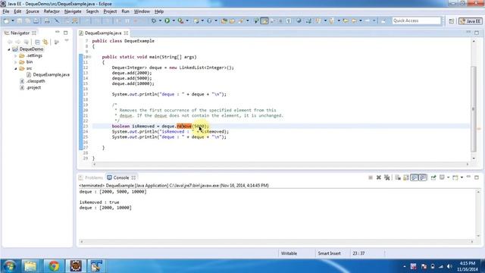
Task: Click Back to previous edit arrow icon
Action: (346, 20)
